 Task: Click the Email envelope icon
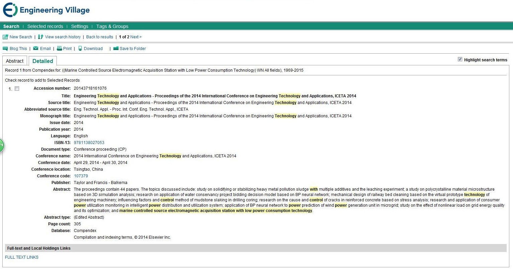36,48
